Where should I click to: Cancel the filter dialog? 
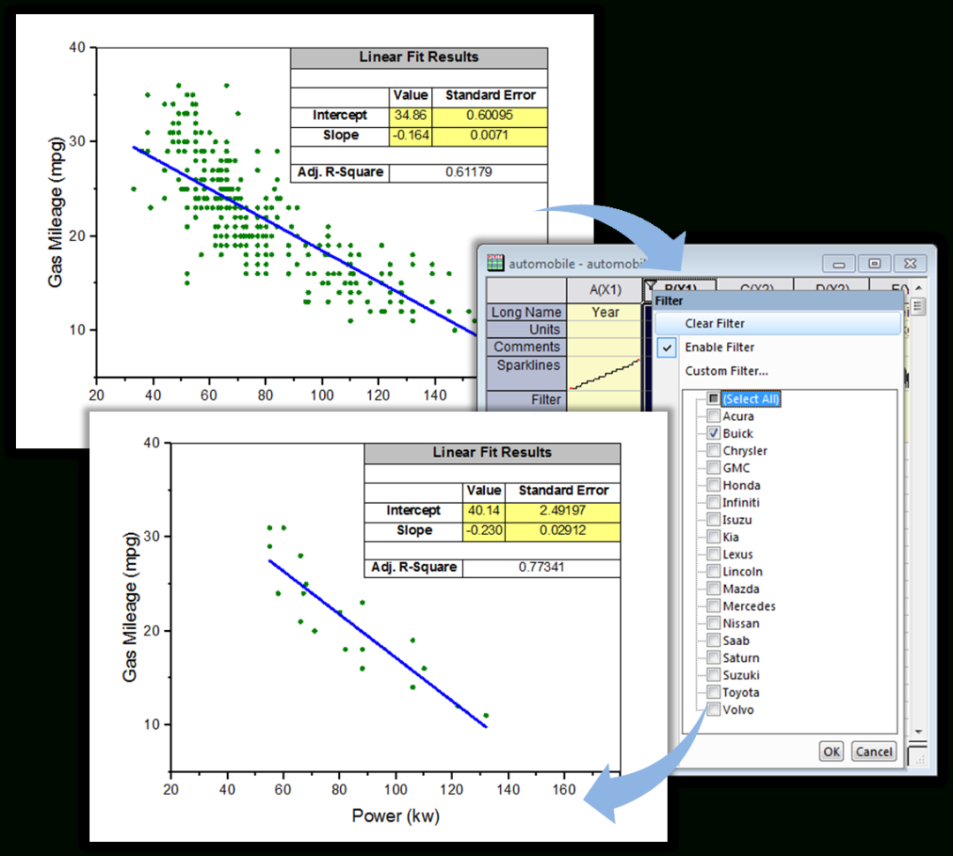(x=874, y=751)
